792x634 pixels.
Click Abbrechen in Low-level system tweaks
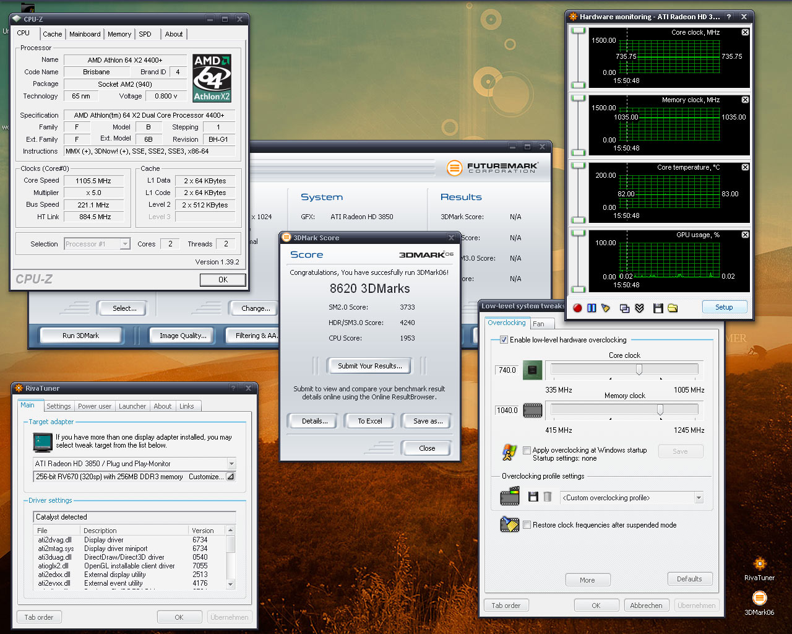pos(646,606)
